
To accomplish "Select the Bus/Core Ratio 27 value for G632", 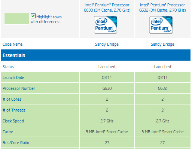I will pos(162,143).
